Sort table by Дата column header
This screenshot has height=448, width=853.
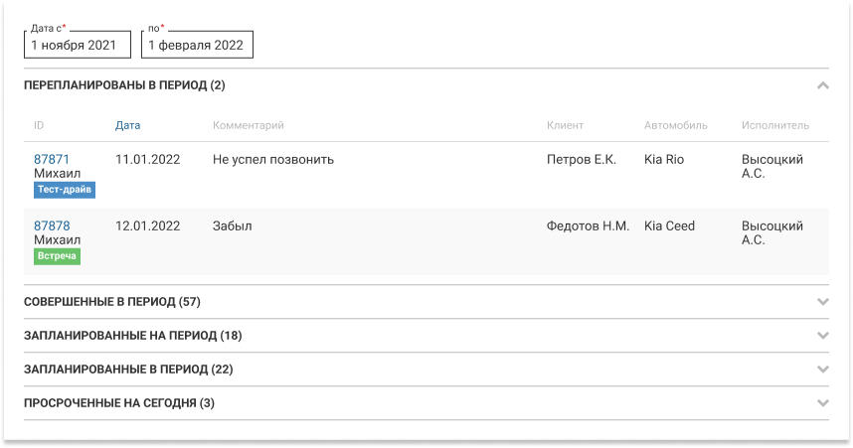(x=127, y=125)
